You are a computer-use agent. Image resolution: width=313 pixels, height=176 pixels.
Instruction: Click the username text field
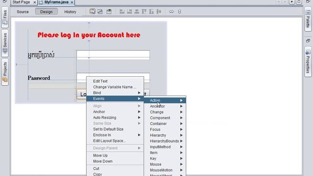113,55
